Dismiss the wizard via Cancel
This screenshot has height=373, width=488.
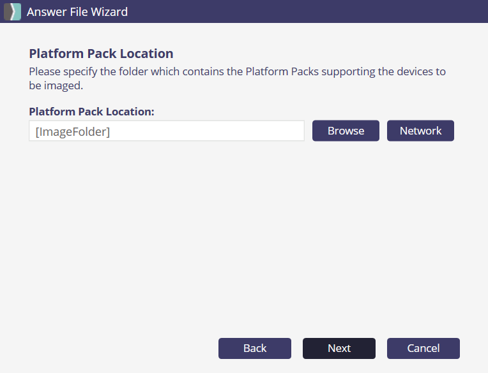(x=423, y=348)
